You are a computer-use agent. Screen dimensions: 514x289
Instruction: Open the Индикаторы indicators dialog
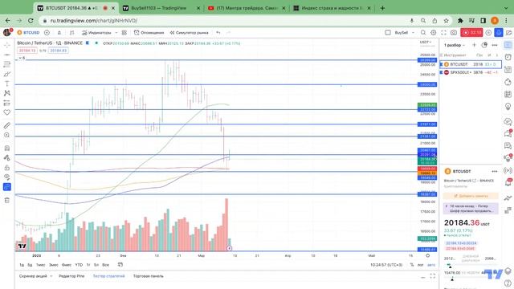(x=96, y=32)
